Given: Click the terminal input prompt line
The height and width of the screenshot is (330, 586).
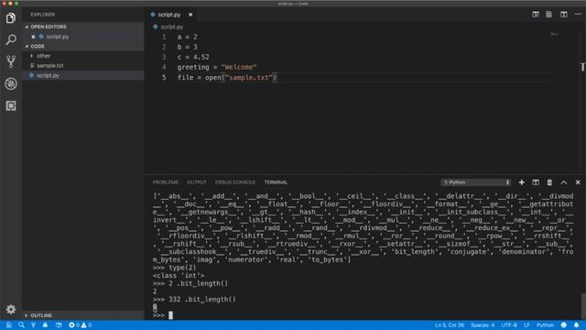Looking at the screenshot, I should pyautogui.click(x=163, y=315).
